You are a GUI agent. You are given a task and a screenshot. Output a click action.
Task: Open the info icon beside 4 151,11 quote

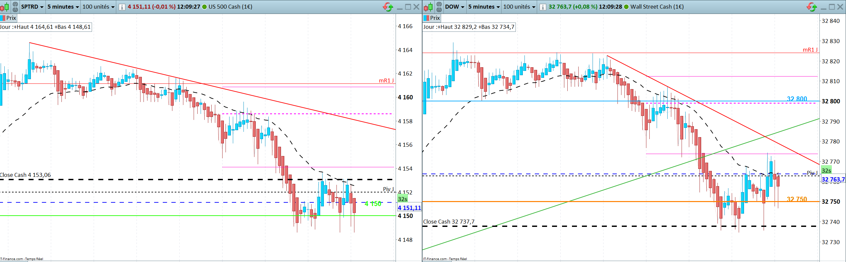[122, 7]
